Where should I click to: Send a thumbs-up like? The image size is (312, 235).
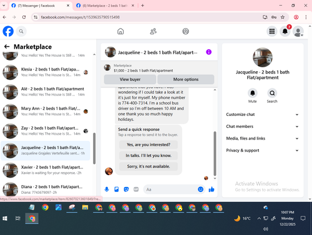click(212, 189)
